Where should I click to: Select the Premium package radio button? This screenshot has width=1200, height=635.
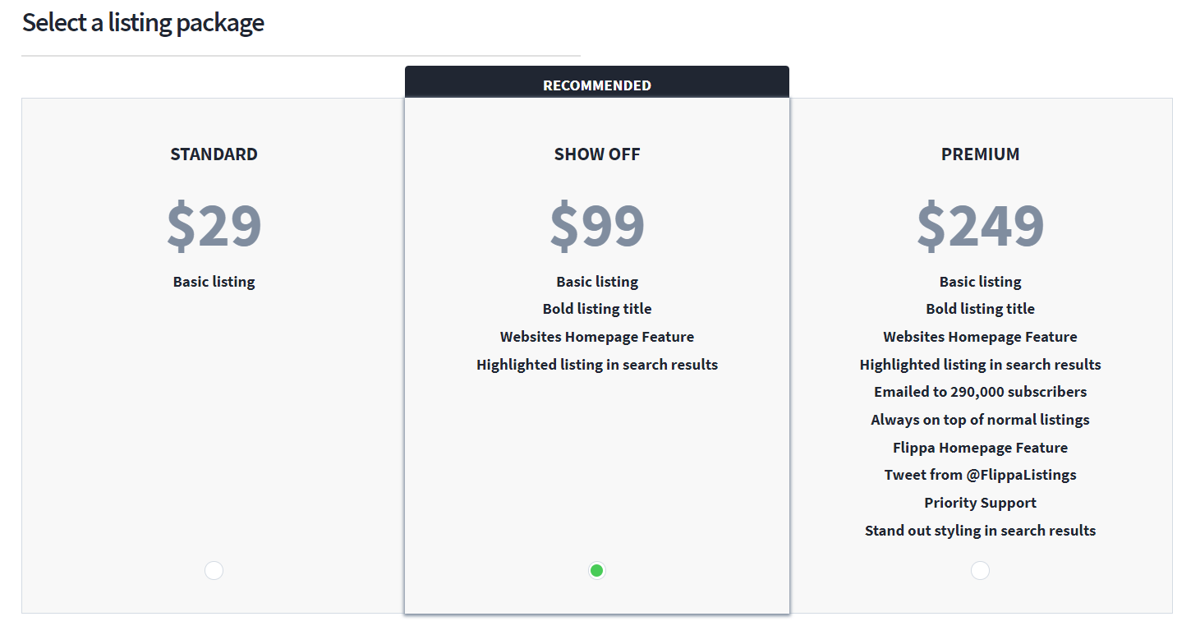(980, 570)
